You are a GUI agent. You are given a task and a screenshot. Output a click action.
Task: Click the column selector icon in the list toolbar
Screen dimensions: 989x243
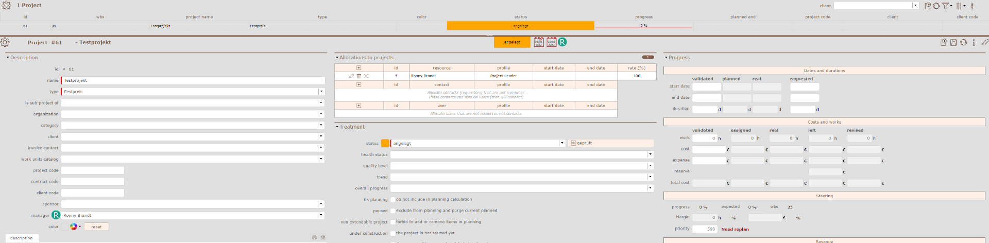click(959, 6)
